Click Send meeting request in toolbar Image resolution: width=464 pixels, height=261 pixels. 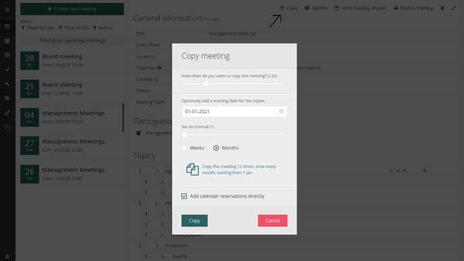coord(360,8)
